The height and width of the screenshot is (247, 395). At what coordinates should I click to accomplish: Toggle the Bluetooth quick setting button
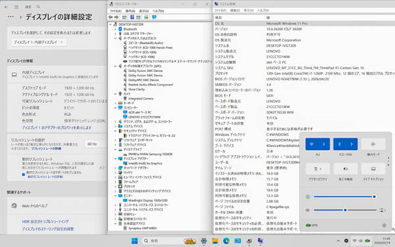click(x=339, y=144)
